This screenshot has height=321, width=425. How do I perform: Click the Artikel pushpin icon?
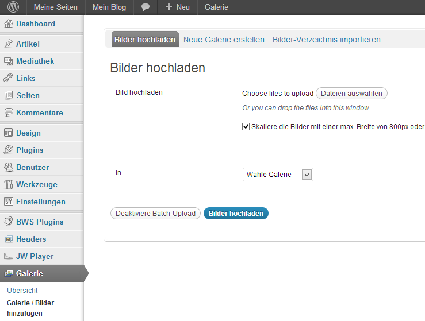[9, 44]
